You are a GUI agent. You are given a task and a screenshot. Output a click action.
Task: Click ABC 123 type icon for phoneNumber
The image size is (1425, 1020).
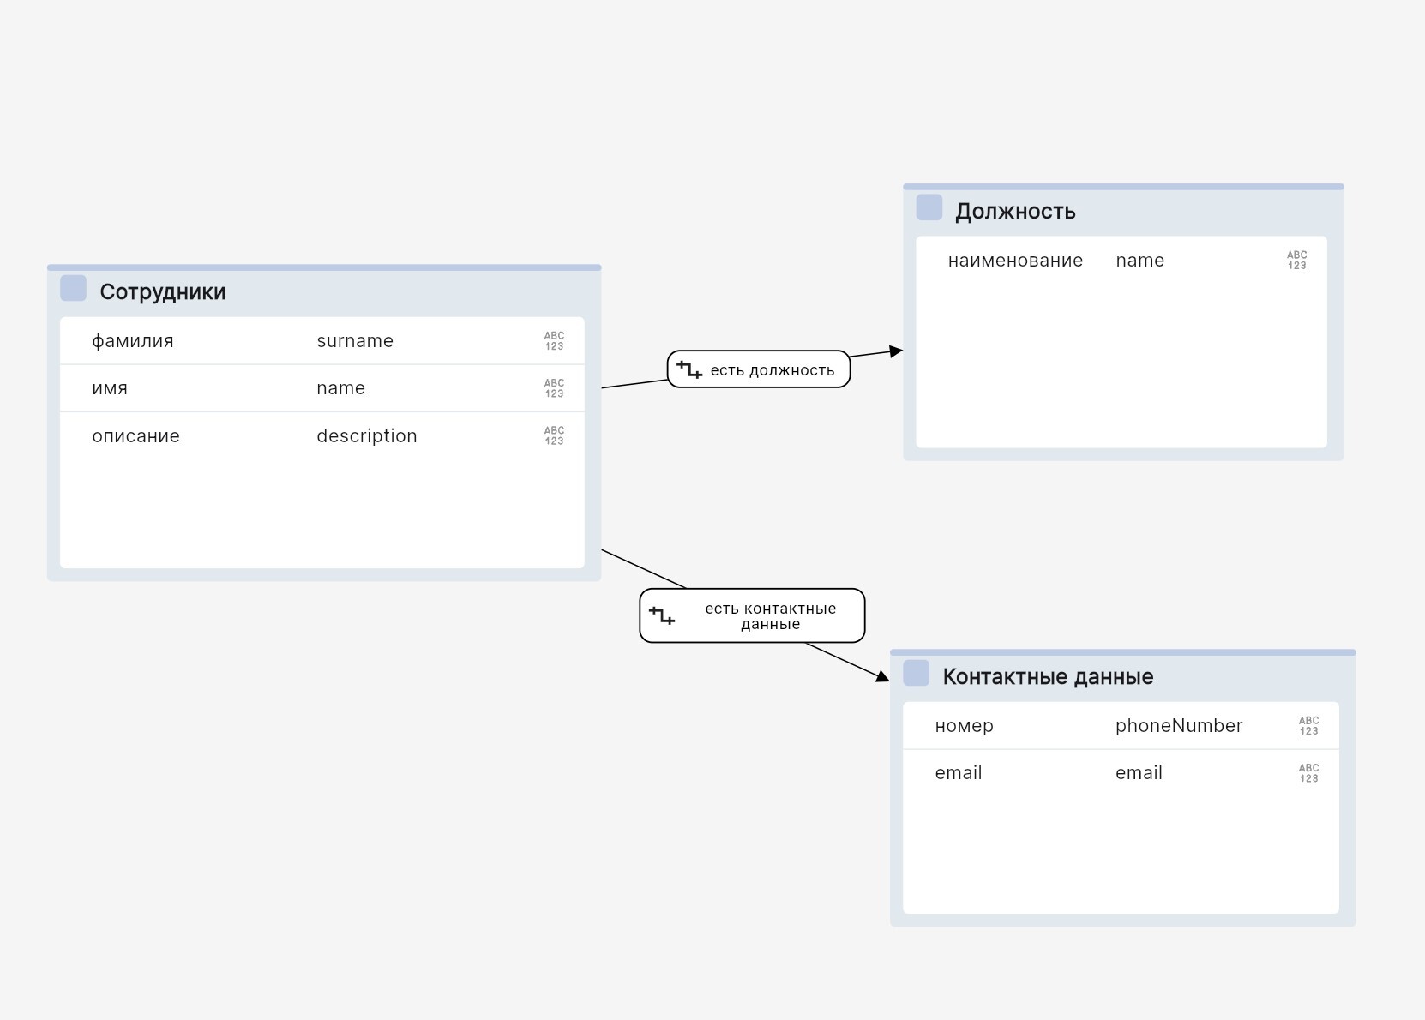[x=1308, y=726]
